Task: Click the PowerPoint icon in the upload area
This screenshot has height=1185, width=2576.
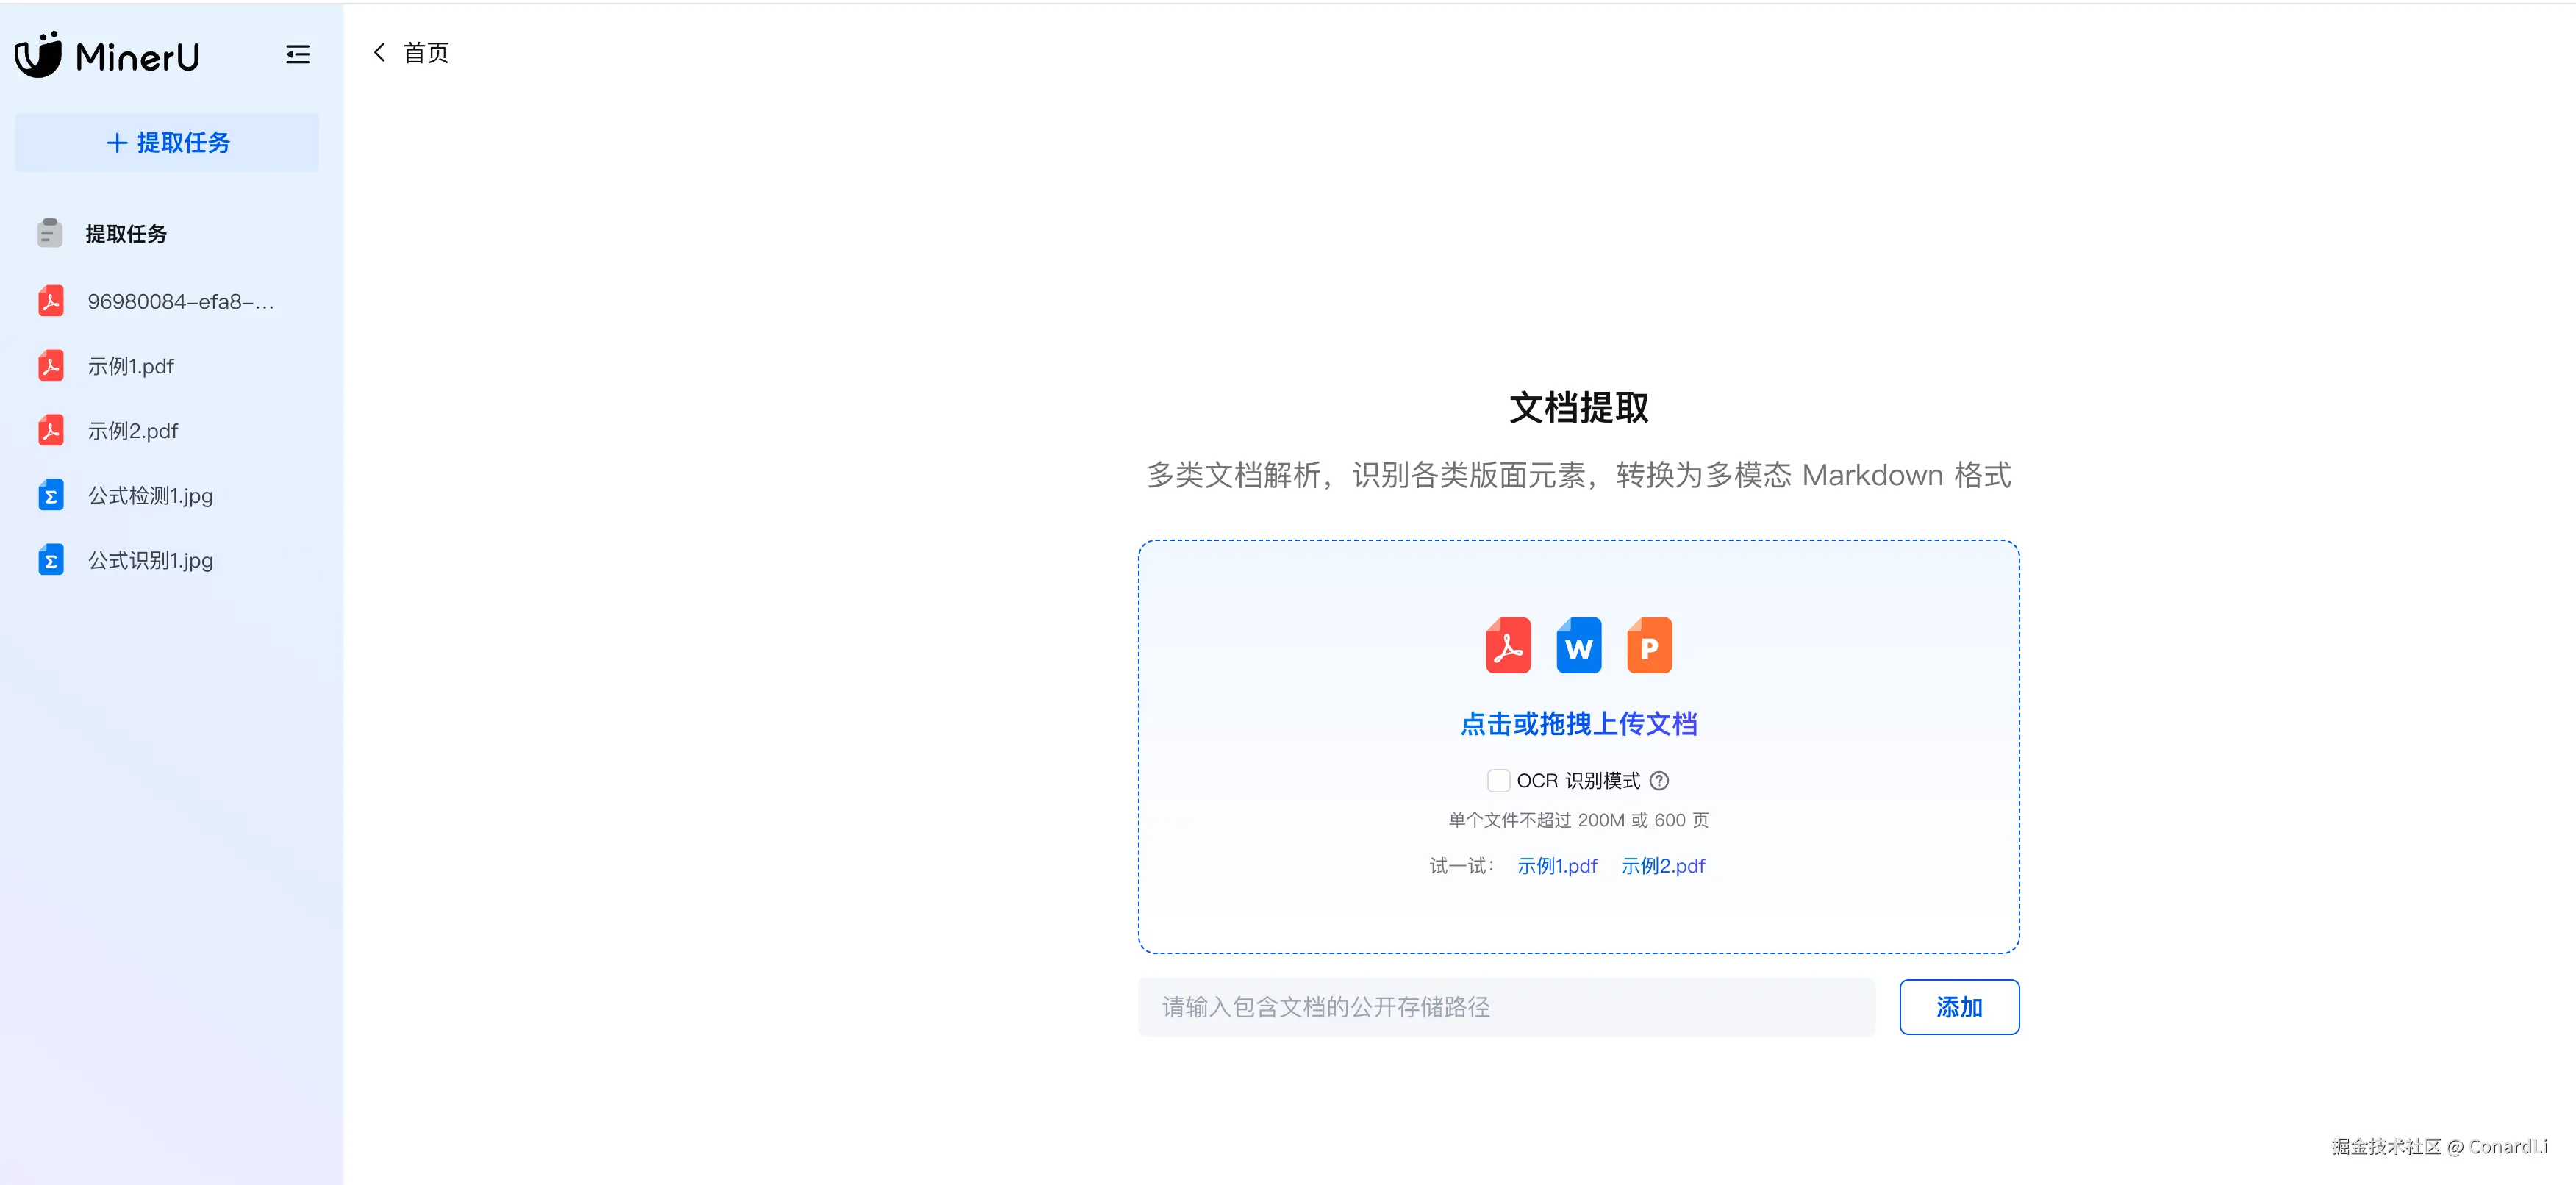Action: (x=1649, y=646)
